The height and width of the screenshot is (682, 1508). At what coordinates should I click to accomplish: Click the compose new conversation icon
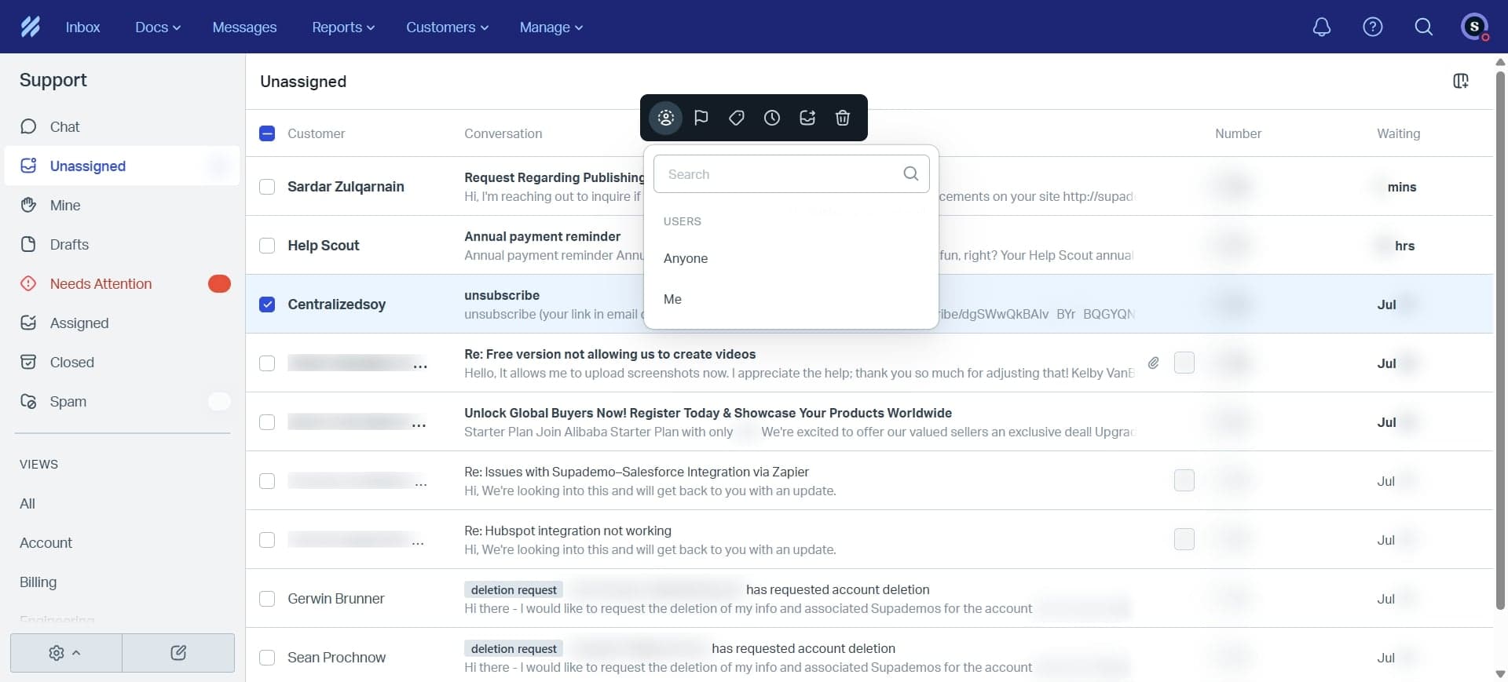click(178, 653)
